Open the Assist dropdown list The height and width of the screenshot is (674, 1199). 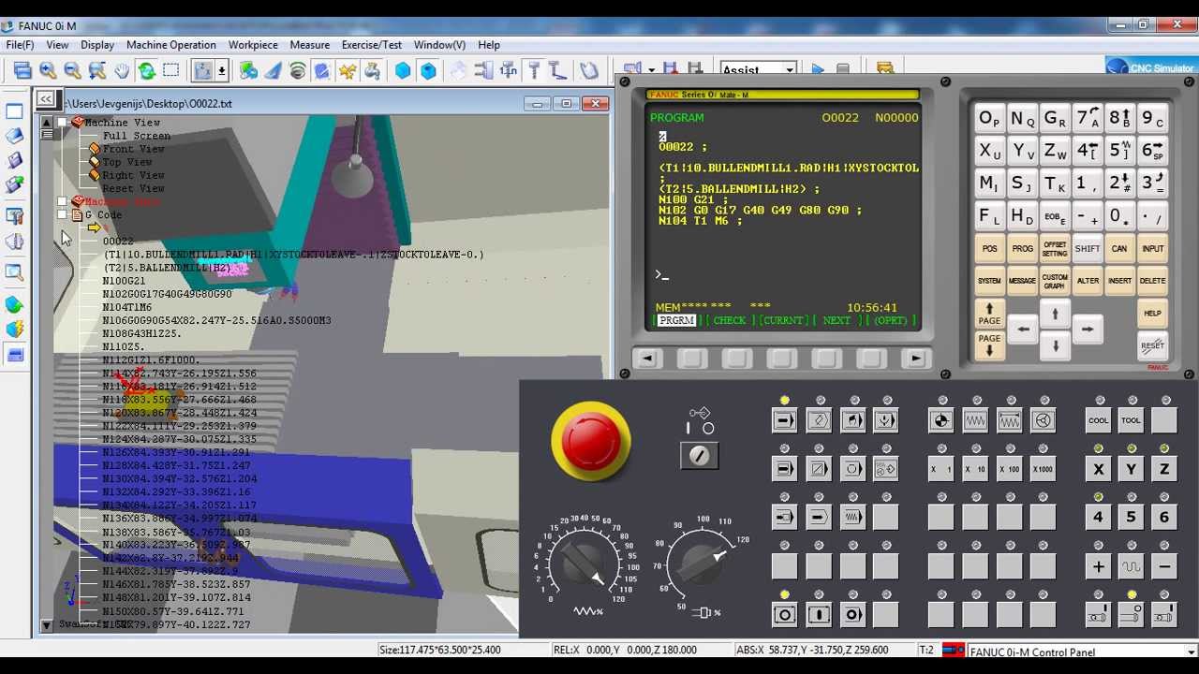[x=790, y=70]
